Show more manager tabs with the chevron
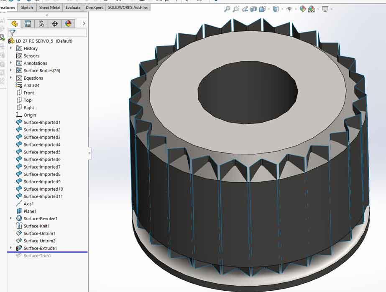 (84, 24)
